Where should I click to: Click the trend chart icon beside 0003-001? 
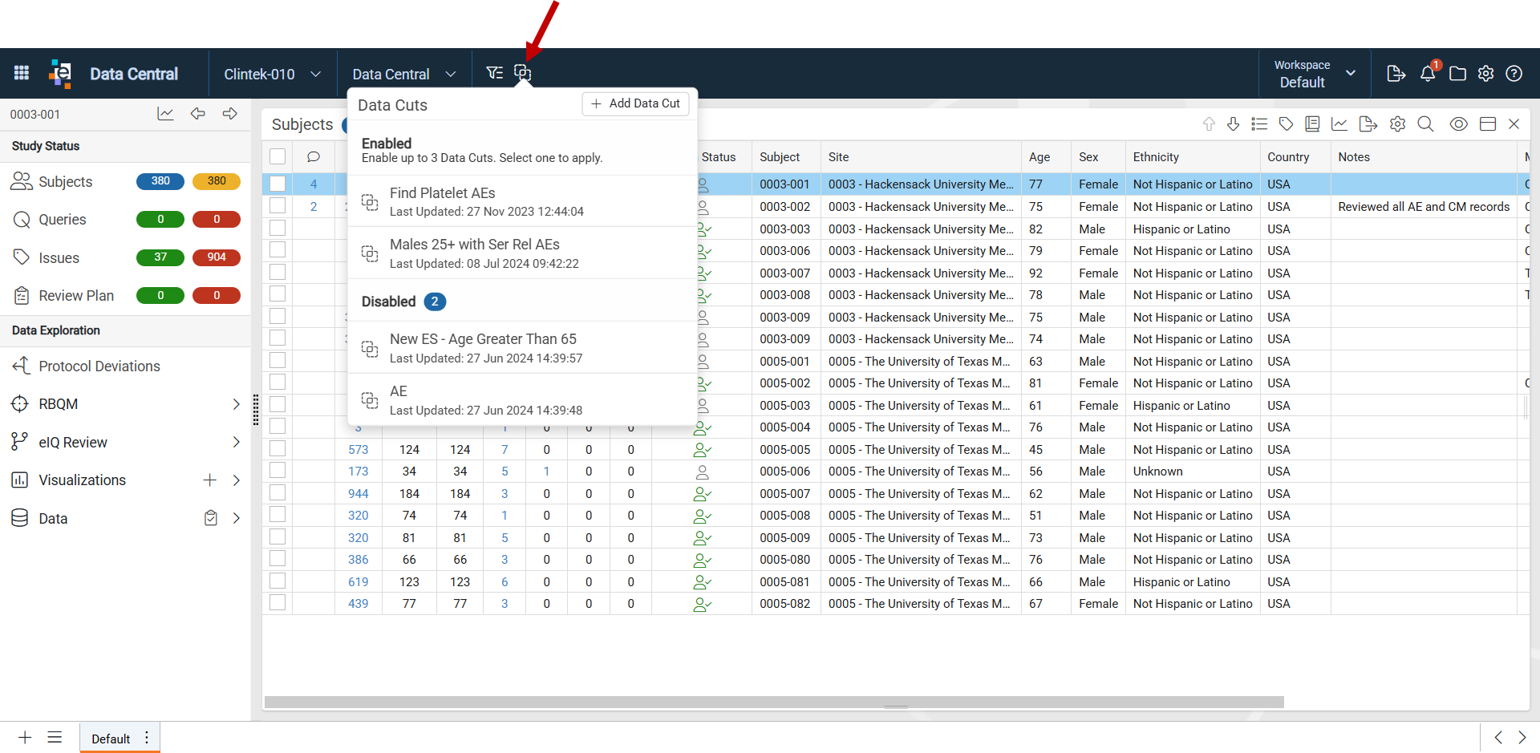[165, 114]
